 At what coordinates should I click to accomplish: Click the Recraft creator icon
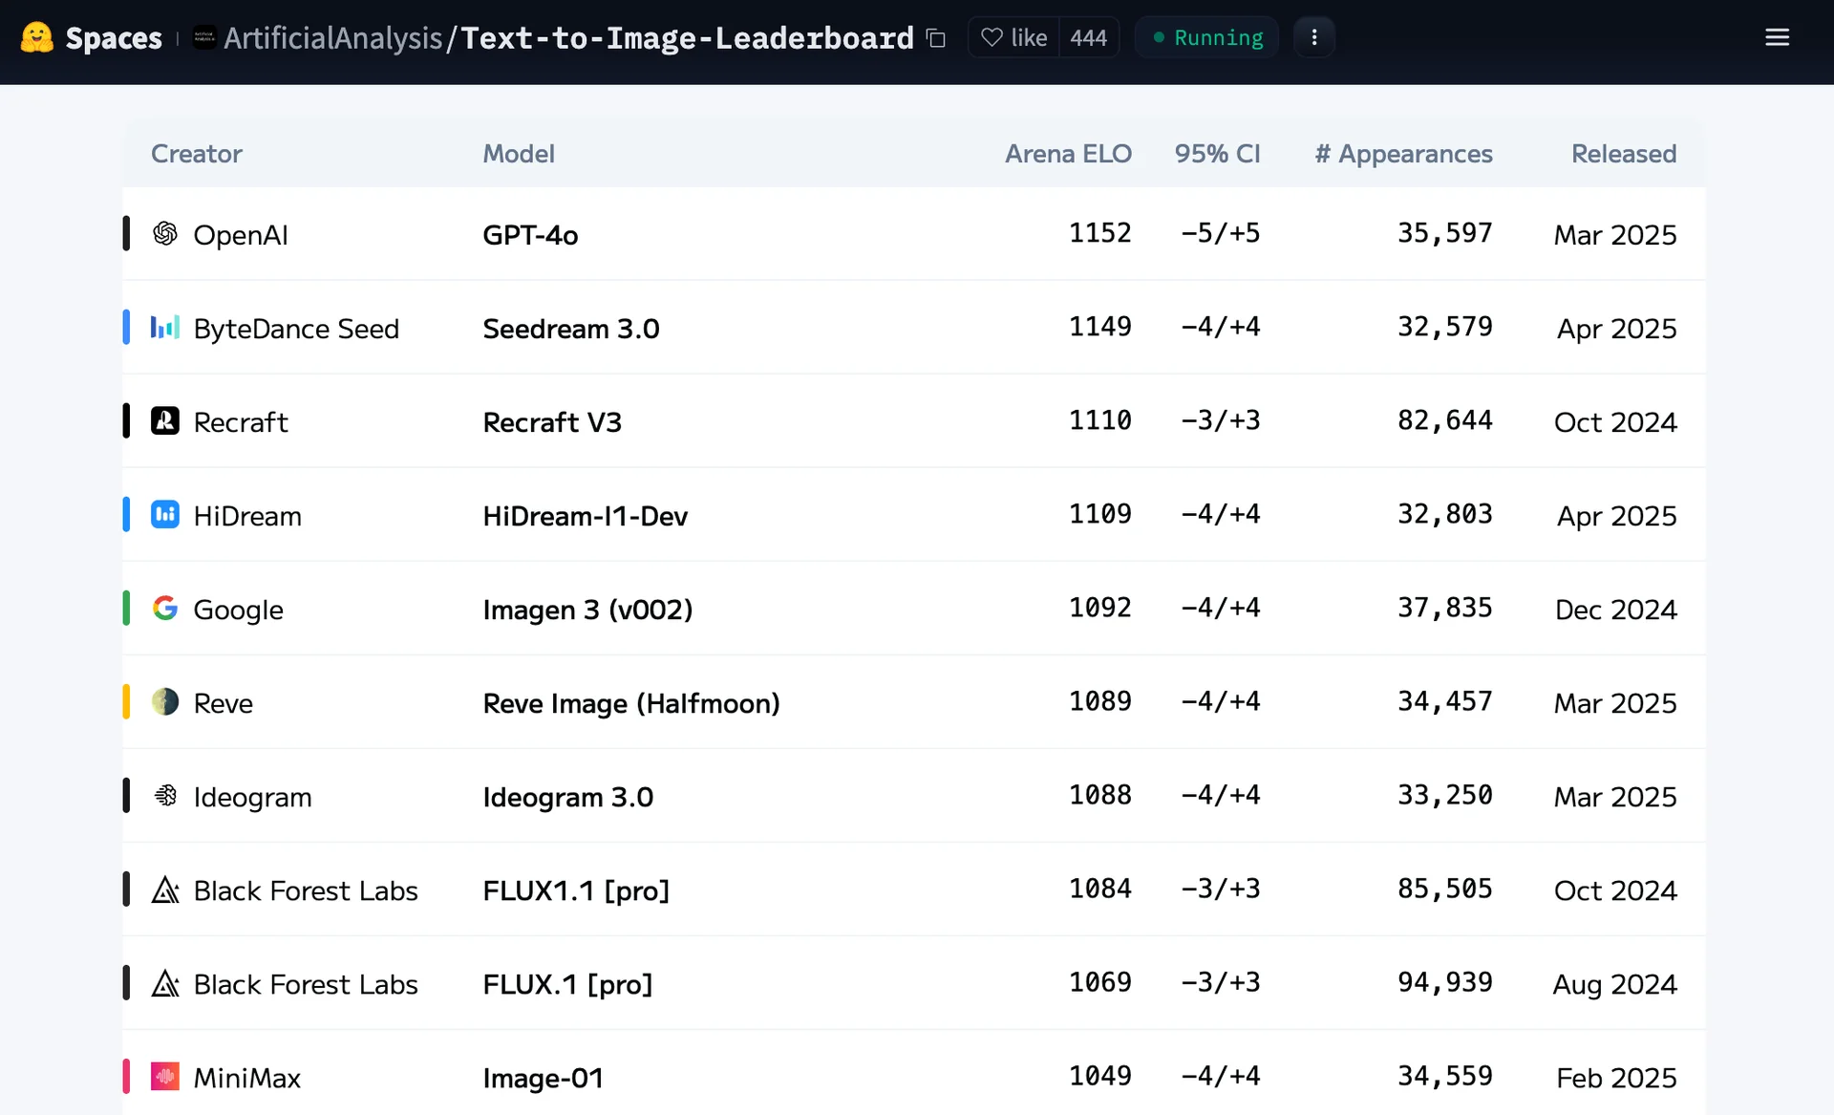pos(165,420)
